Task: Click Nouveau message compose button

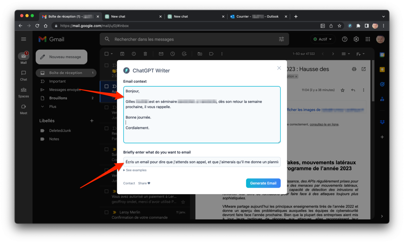Action: tap(61, 57)
